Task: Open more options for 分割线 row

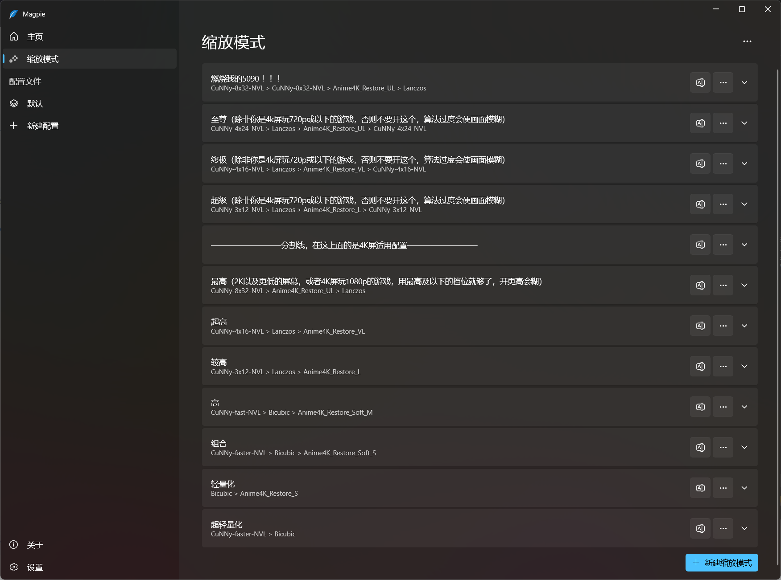Action: click(x=723, y=245)
